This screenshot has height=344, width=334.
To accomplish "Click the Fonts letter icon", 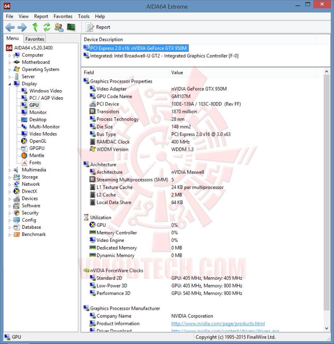I will (x=24, y=162).
